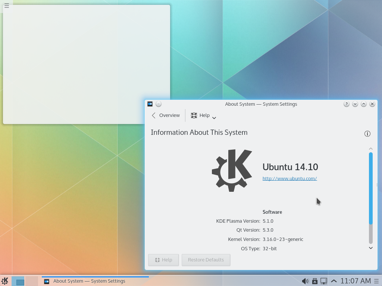Expand the hidden system tray icons
Screen dimensions: 382x286
coord(334,281)
